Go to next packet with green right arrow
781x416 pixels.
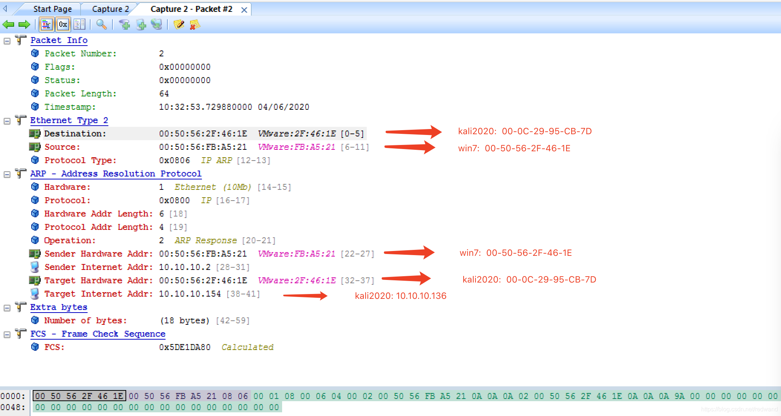coord(24,25)
